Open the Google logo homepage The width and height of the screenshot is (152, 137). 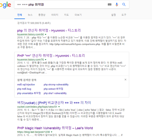point(5,5)
